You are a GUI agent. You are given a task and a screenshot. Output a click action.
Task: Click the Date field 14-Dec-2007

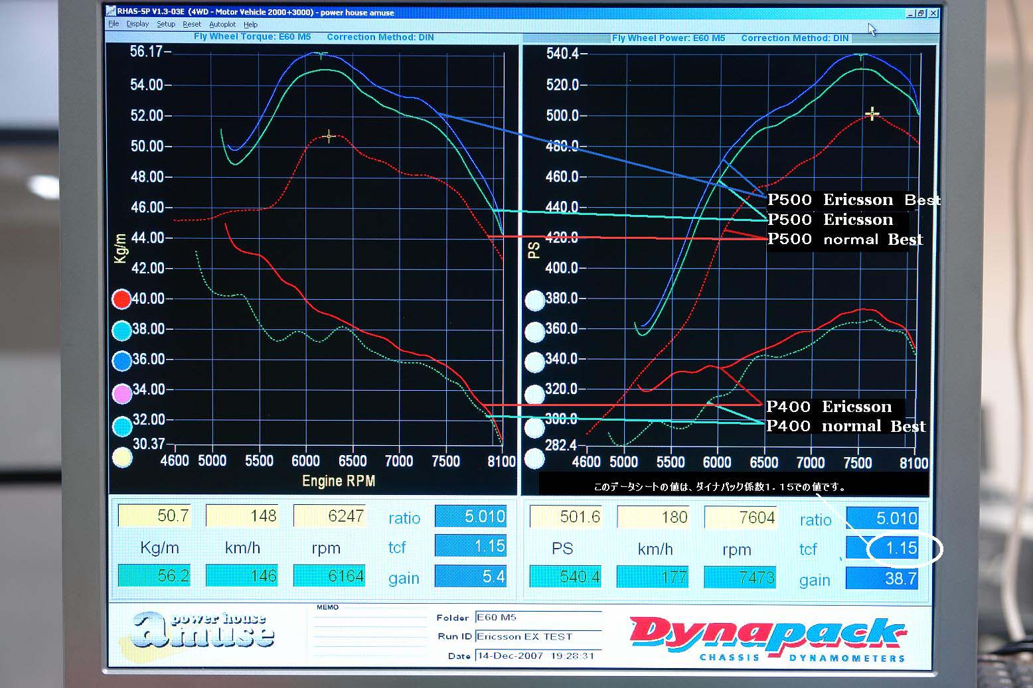click(538, 655)
